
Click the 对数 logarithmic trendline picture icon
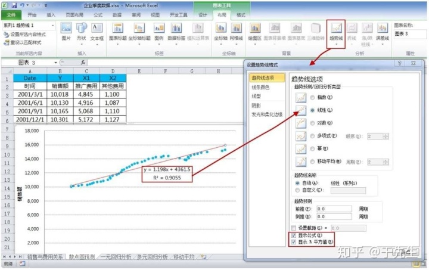301,123
